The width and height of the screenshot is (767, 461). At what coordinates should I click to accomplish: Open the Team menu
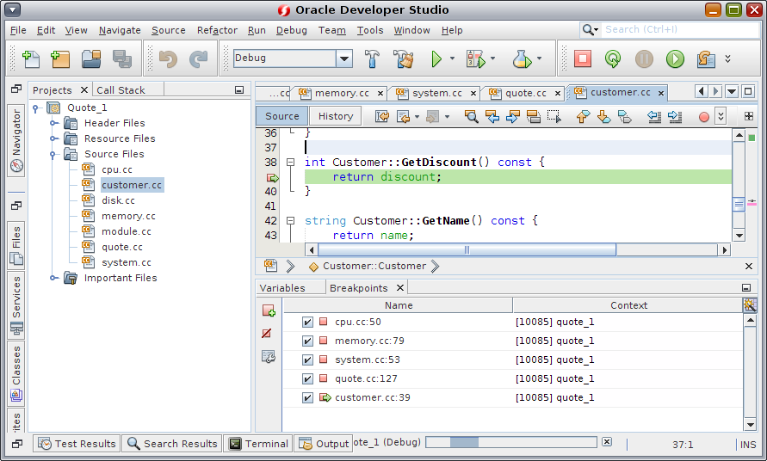tap(332, 30)
